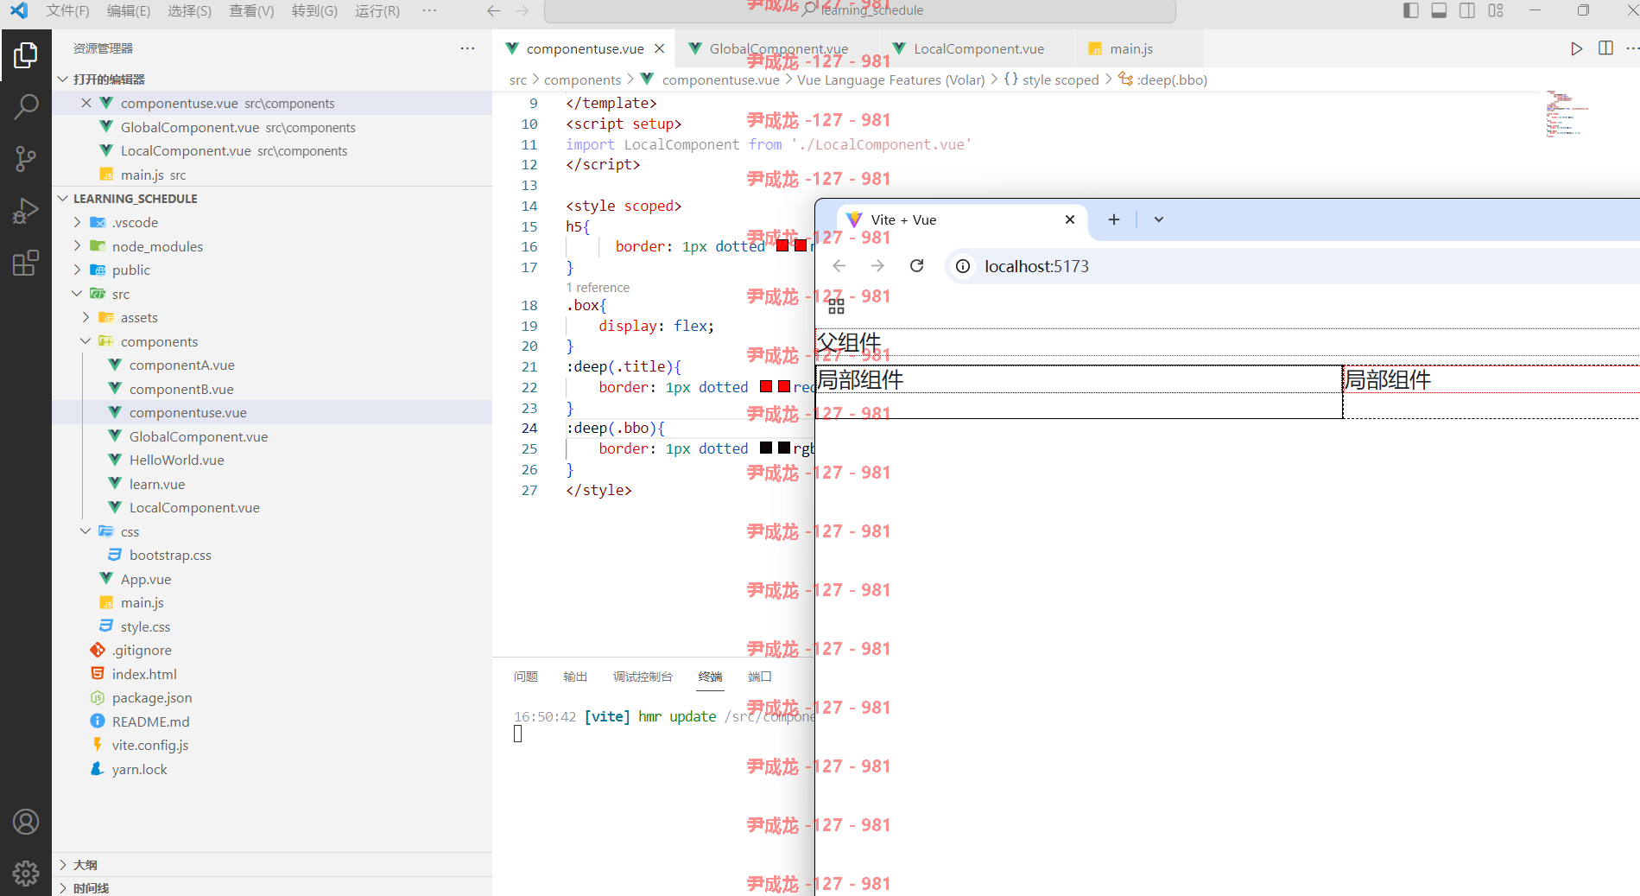Close the componentuse.vue editor tab
1640x896 pixels.
pyautogui.click(x=659, y=48)
